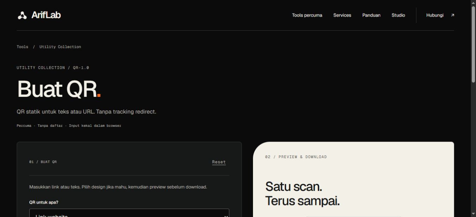Open the Studio menu item
Viewport: 476px width, 217px height.
coord(398,15)
